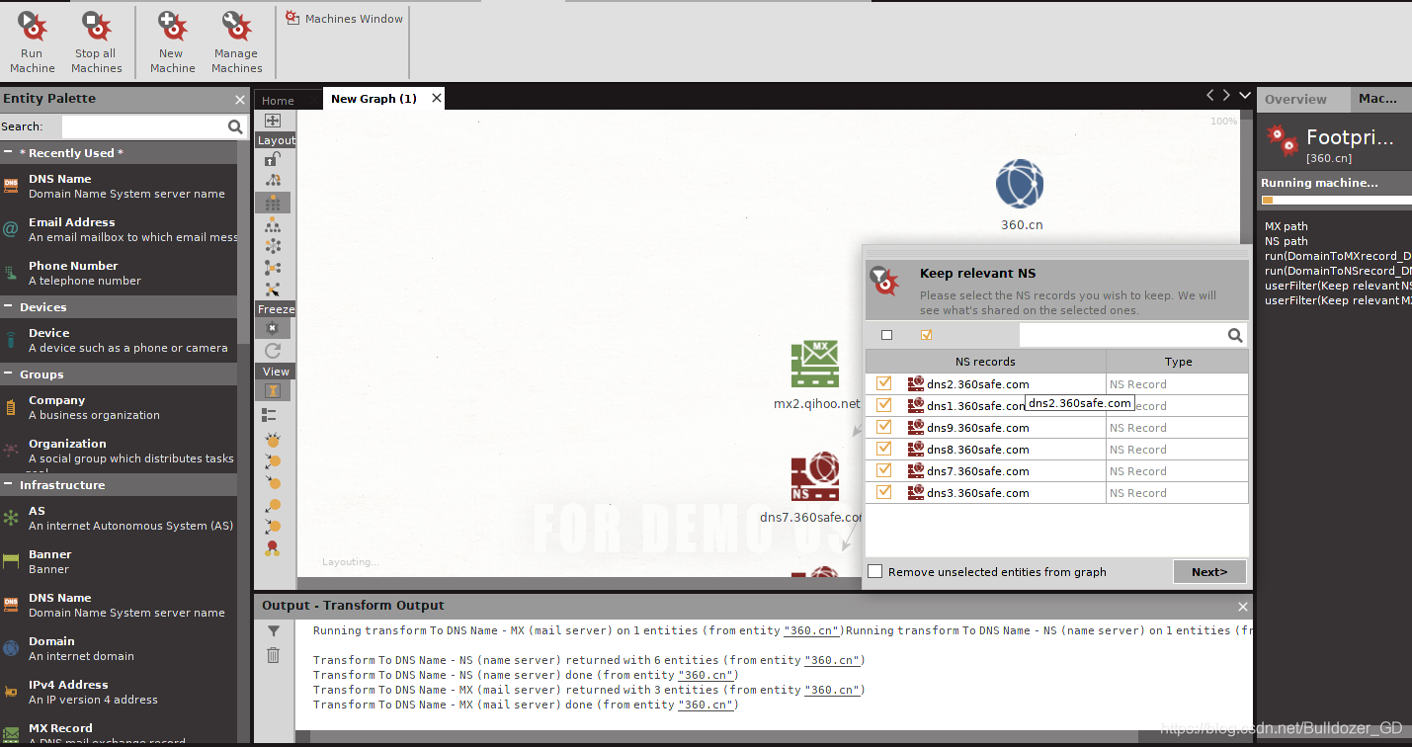The width and height of the screenshot is (1412, 747).
Task: Select the dns7.360safe.com NS node
Action: coord(815,477)
